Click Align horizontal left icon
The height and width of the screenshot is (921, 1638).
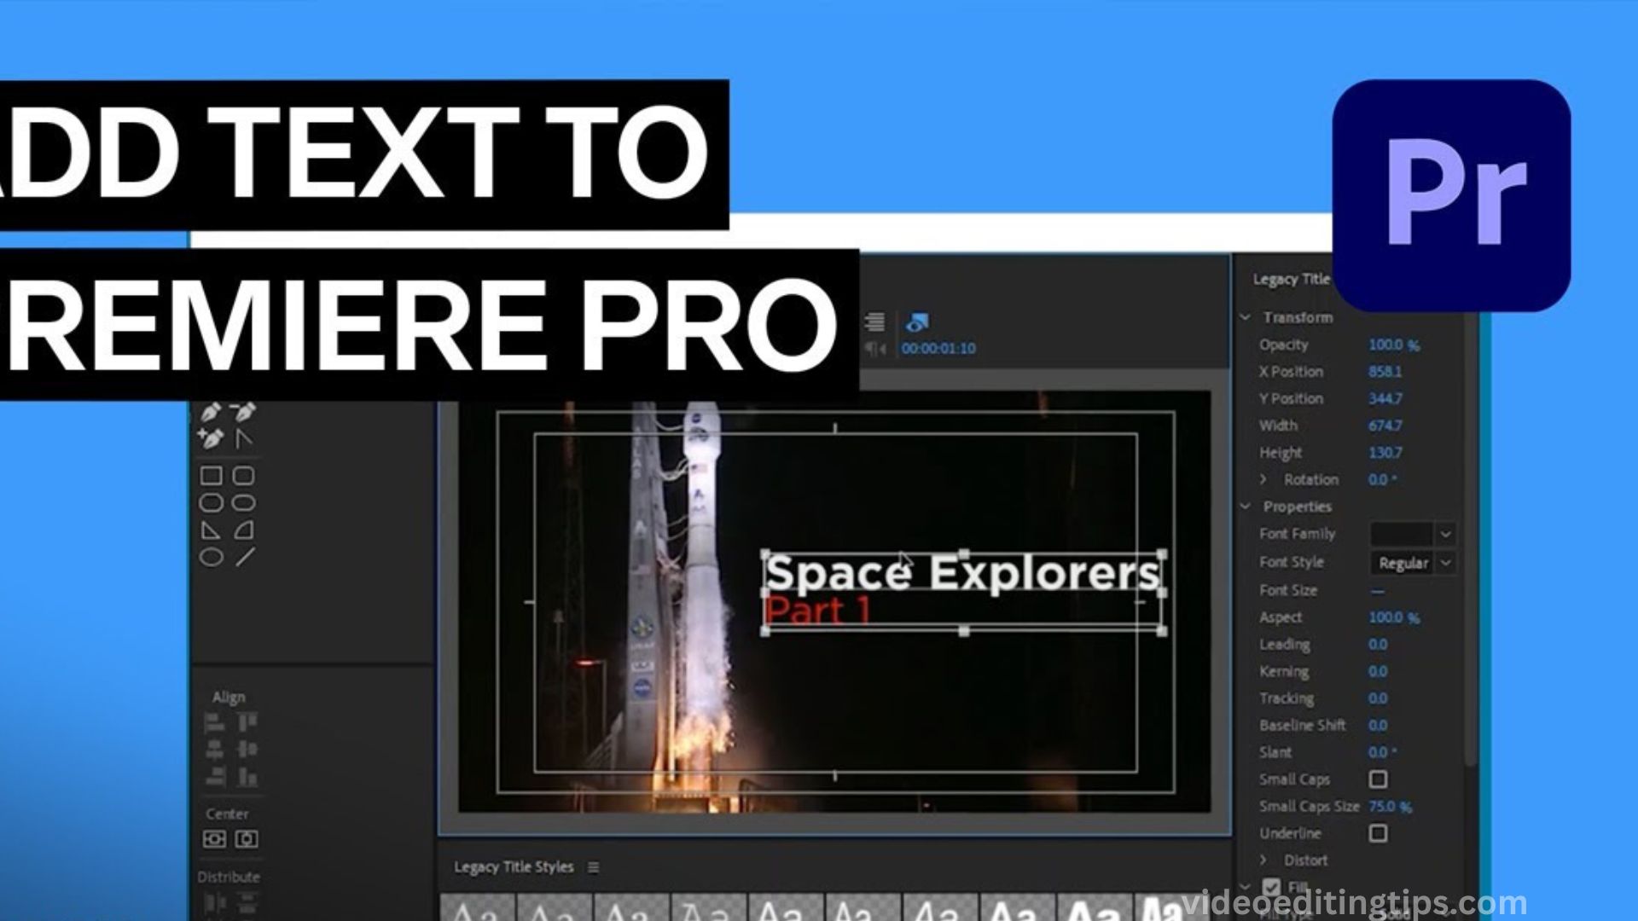215,724
